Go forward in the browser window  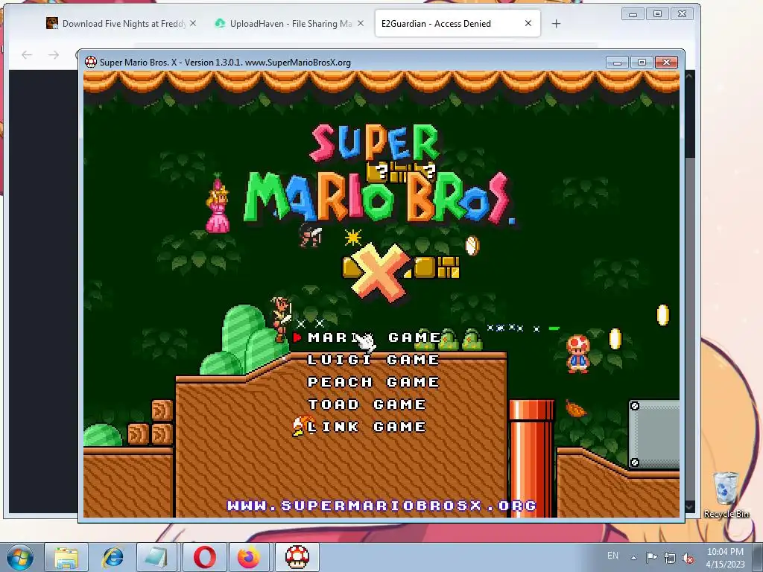(54, 55)
